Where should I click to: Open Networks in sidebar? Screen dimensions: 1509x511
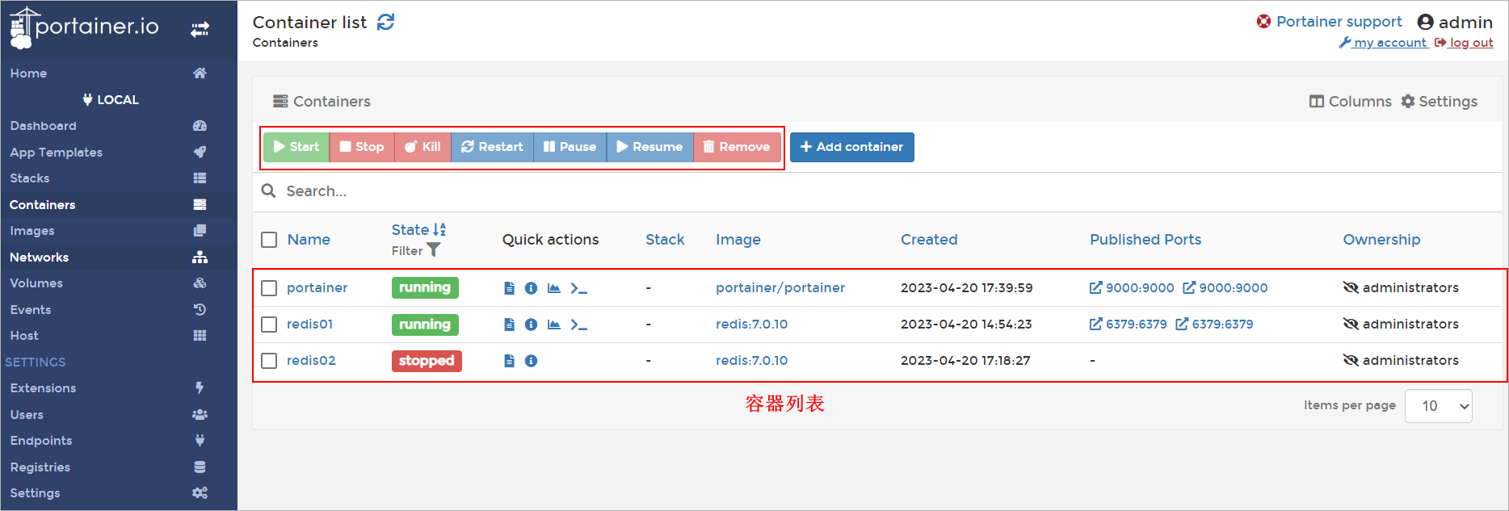[119, 258]
